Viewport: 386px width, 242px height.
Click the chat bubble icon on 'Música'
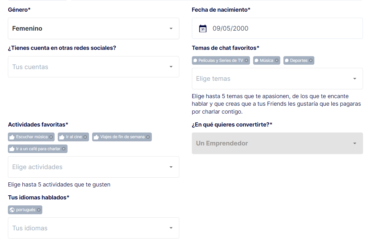coord(256,61)
